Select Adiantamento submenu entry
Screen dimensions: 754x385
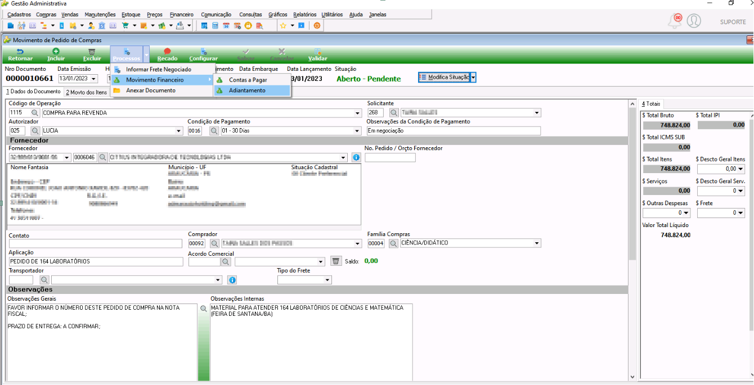click(252, 90)
